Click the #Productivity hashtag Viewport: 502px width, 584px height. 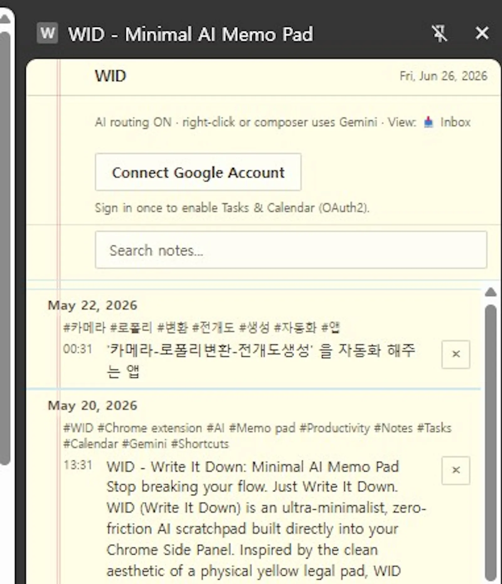(335, 428)
